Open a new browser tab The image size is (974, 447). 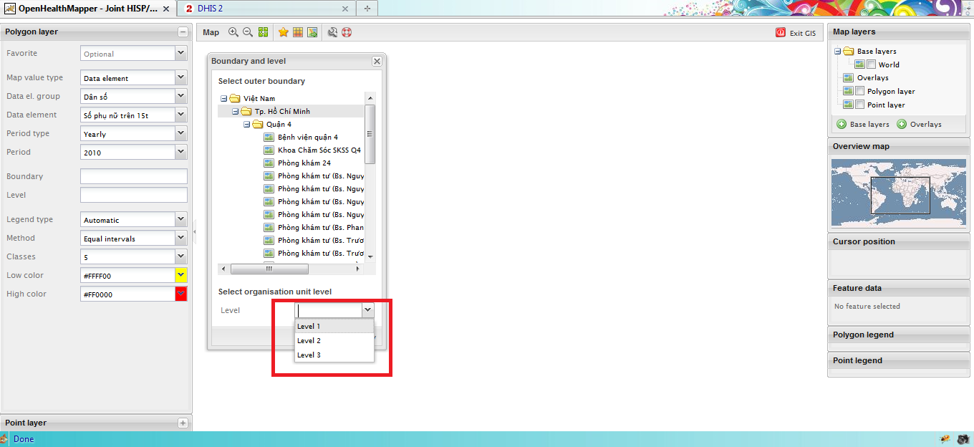367,9
